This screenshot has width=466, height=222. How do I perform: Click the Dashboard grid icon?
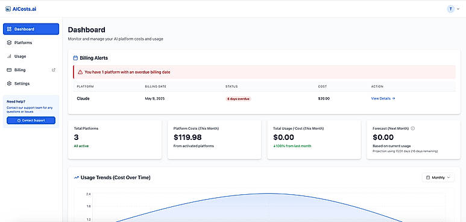(9, 29)
